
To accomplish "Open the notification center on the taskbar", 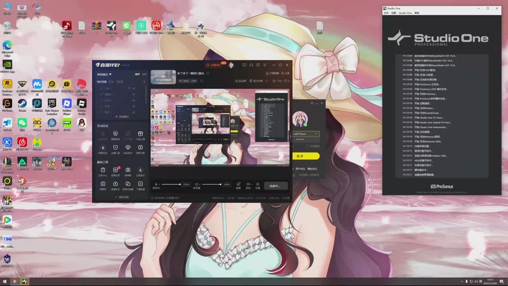I will [x=502, y=282].
